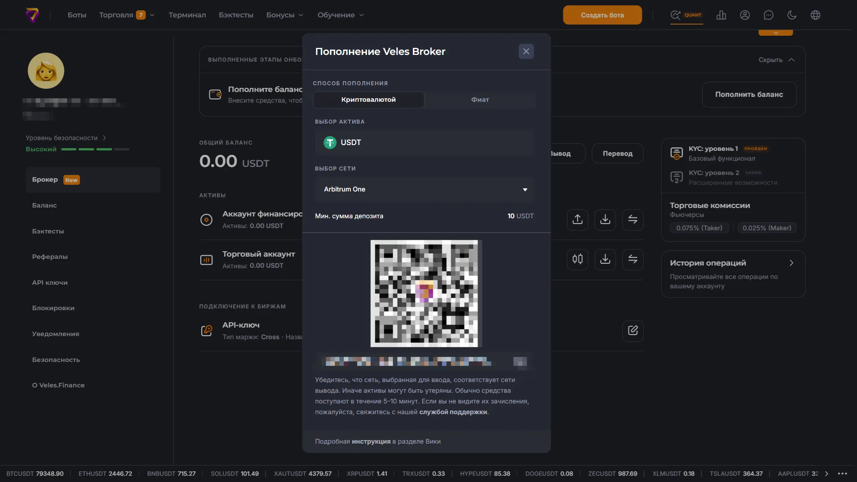
Task: Click the KYC уровень 2 badge icon
Action: pos(677,178)
